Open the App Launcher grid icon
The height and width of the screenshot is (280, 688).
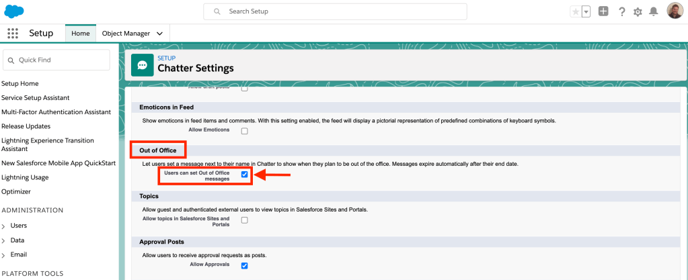click(x=13, y=33)
